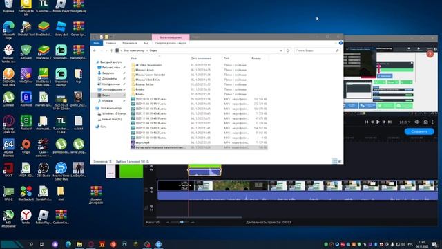Mute the bottom audio track speaker
This screenshot has width=442, height=249.
coord(151,207)
